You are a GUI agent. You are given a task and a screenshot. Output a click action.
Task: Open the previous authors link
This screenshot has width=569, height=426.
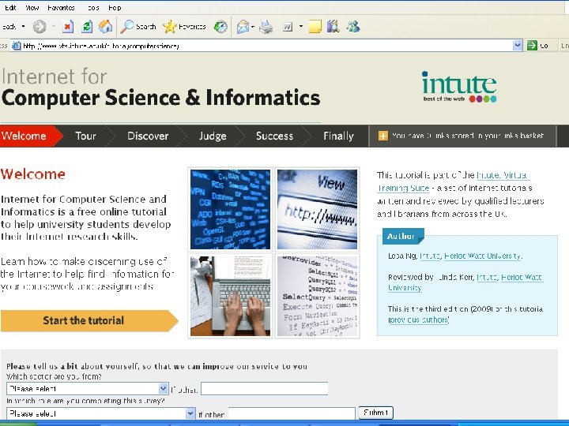418,319
